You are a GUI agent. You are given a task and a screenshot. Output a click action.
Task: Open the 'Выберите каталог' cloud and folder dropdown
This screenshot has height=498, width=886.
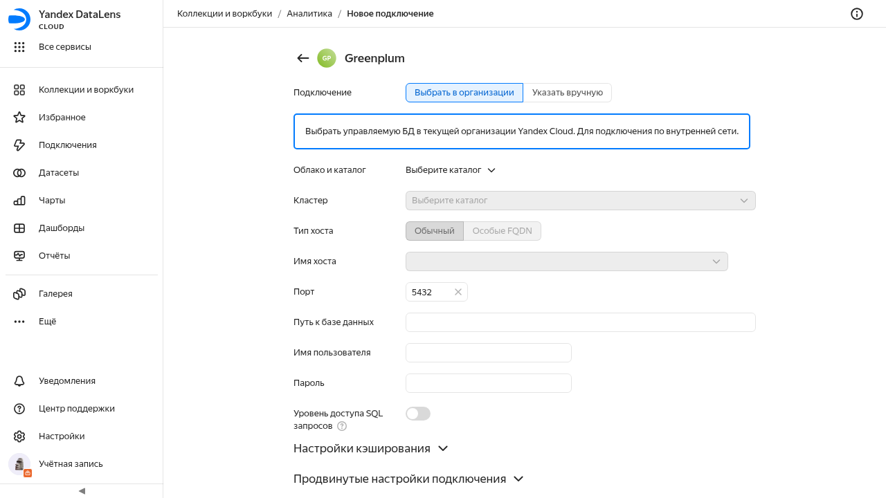(451, 170)
